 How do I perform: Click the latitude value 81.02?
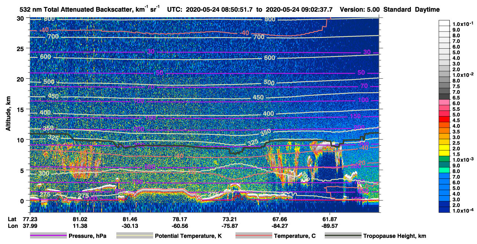(x=80, y=218)
